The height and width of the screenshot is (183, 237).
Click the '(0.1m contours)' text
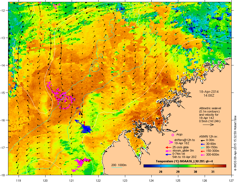pyautogui.click(x=209, y=112)
